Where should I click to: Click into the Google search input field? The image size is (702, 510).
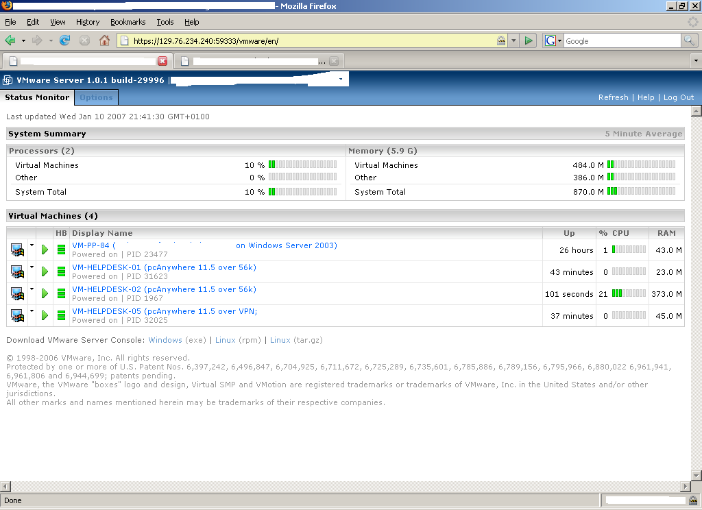[x=620, y=40]
